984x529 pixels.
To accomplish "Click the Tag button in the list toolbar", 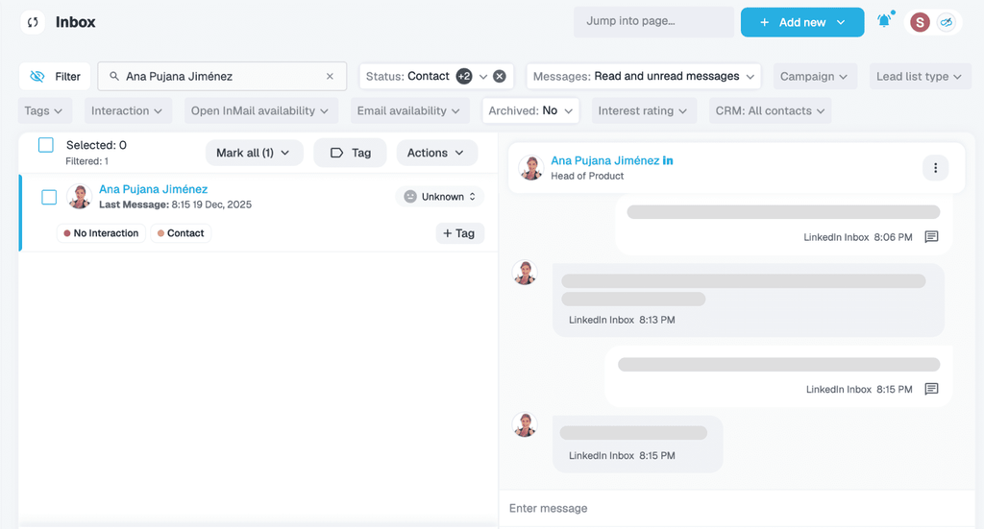I will click(350, 153).
